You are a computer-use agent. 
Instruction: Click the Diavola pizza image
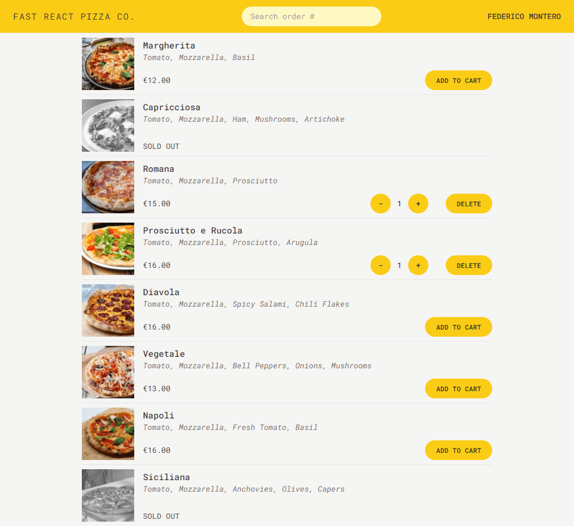click(108, 310)
